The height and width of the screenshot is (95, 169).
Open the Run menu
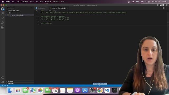click(x=41, y=2)
